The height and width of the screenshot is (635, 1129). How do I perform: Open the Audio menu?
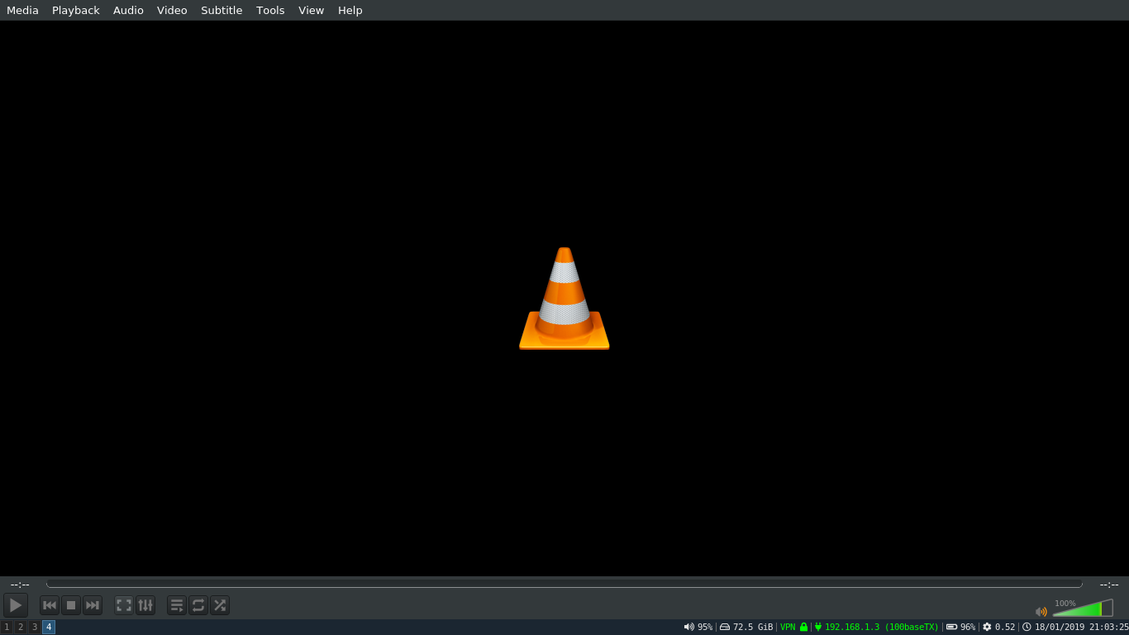[128, 10]
